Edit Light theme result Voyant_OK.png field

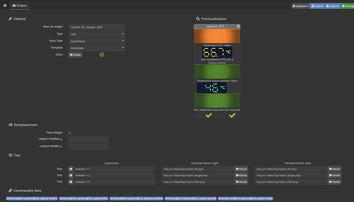(198, 169)
